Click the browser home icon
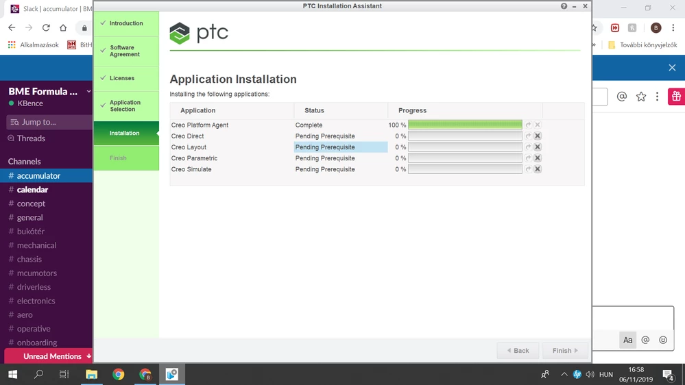The width and height of the screenshot is (685, 385). pos(63,27)
